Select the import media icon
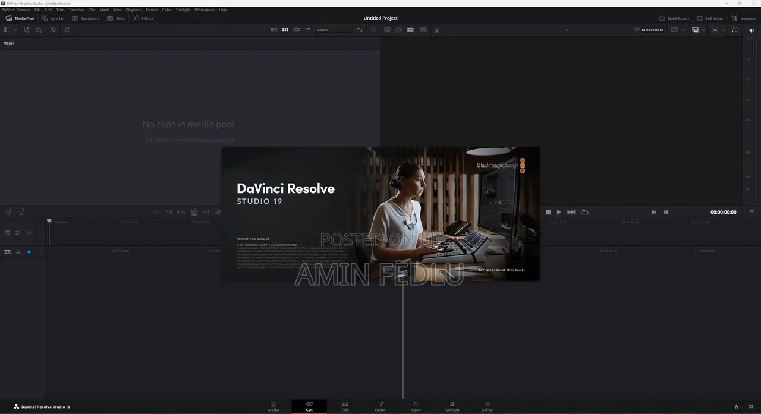761x414 pixels. tap(26, 30)
